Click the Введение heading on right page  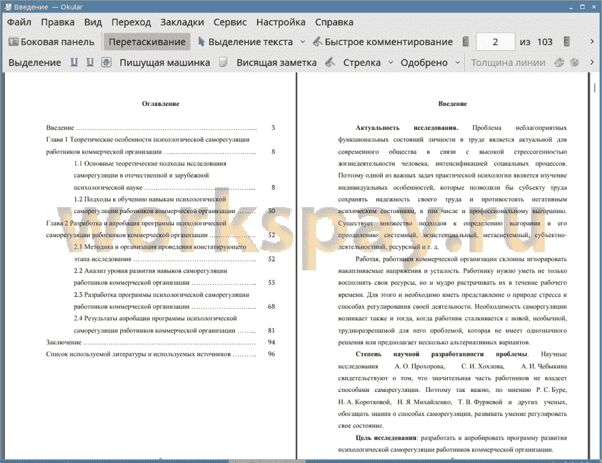tap(453, 104)
